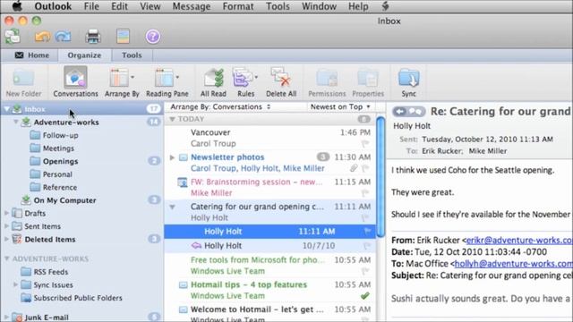Collapse the Inbox tree node
Screen dimensions: 573x322
coord(7,109)
